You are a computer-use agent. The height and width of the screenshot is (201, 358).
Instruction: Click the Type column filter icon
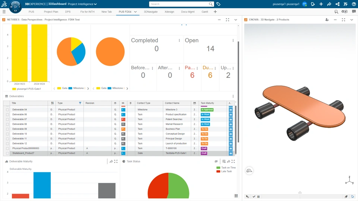point(80,103)
